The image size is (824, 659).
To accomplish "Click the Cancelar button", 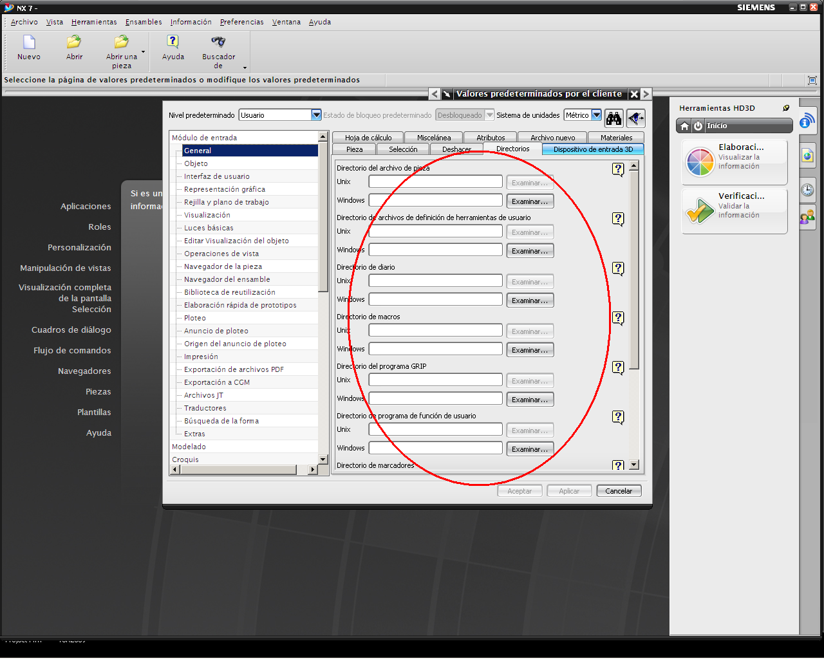I will tap(619, 491).
